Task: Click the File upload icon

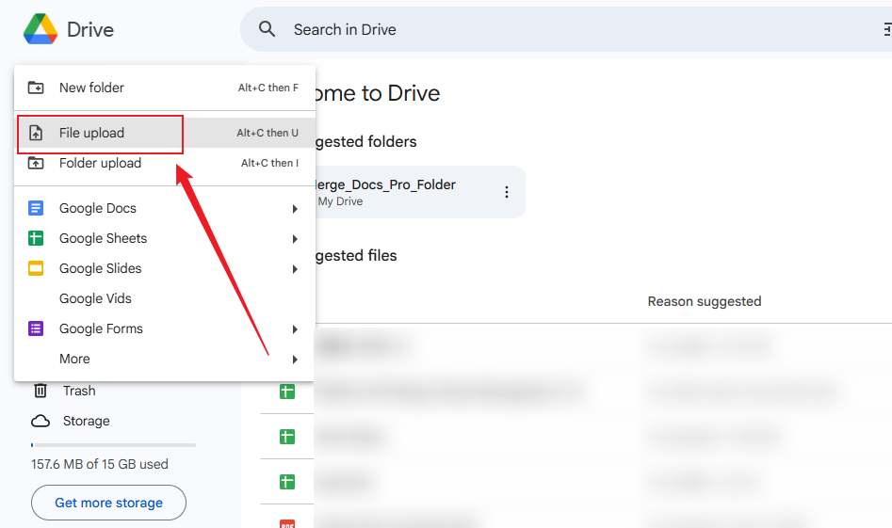Action: coord(36,133)
